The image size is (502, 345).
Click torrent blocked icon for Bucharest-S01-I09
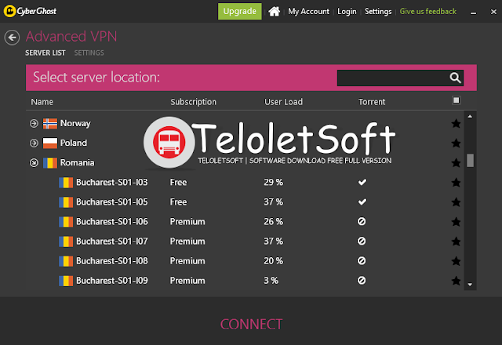362,281
